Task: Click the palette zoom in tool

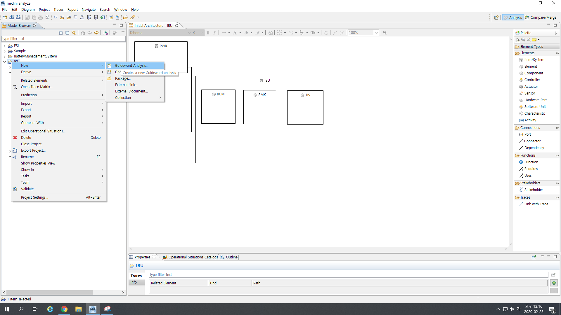Action: pos(523,40)
